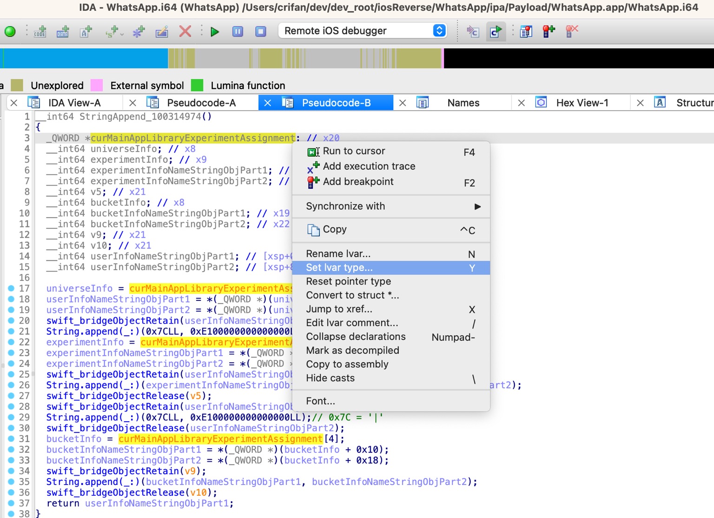Select Jump to xref... menu entry
The height and width of the screenshot is (518, 714).
coord(391,309)
